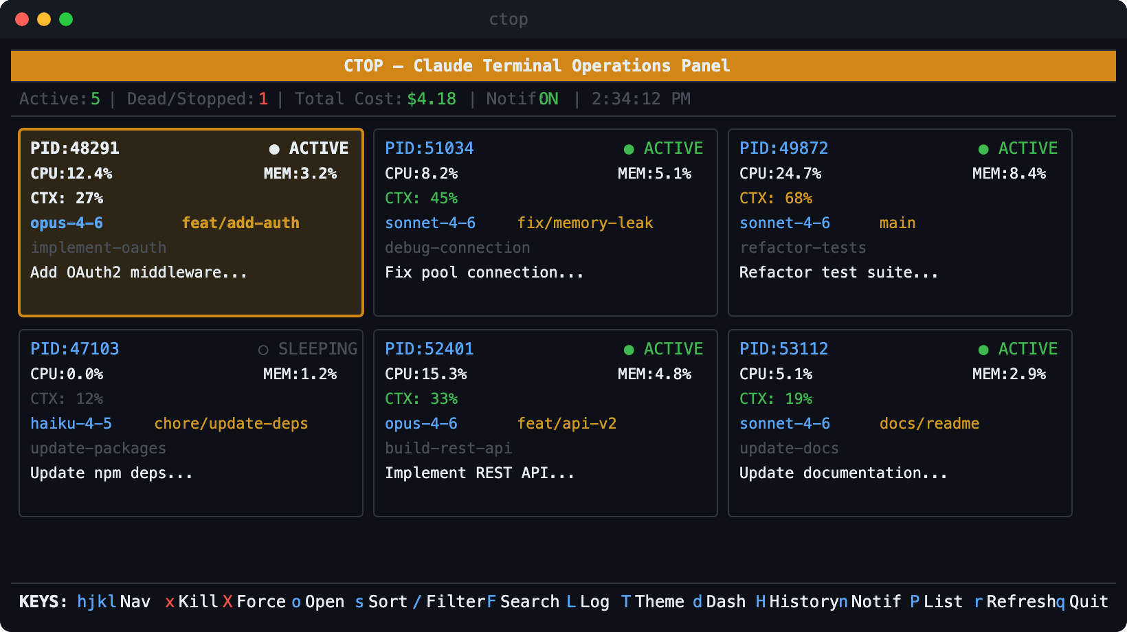Select the PID:51034 process card

point(546,223)
